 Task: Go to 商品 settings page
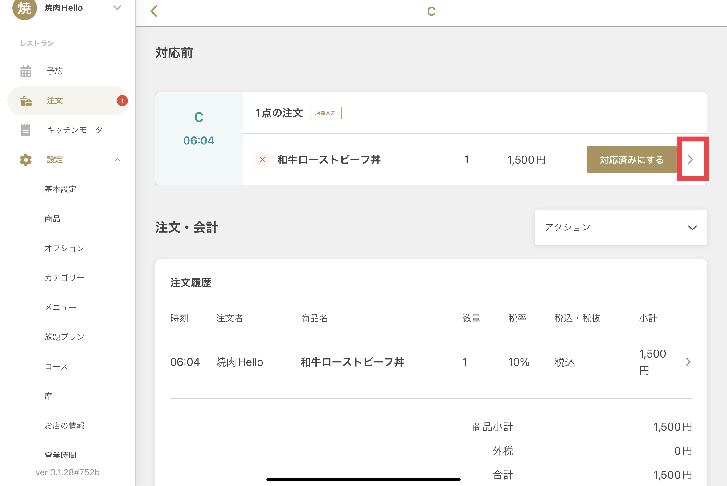[x=52, y=219]
